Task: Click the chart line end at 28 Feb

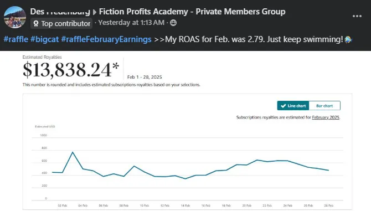Action: [328, 170]
